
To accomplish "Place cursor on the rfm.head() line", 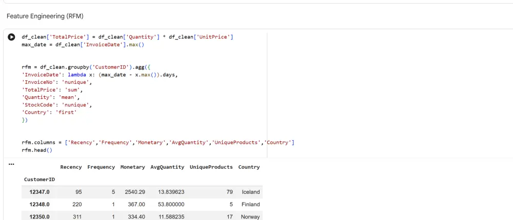I will tap(37, 150).
